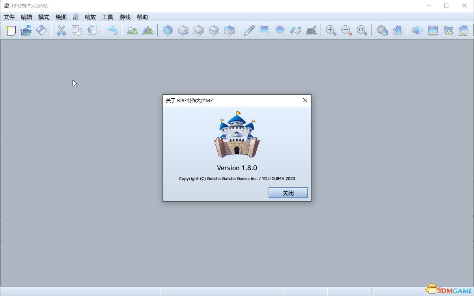The height and width of the screenshot is (296, 474).
Task: Open the Database gear icon
Action: pos(382,30)
